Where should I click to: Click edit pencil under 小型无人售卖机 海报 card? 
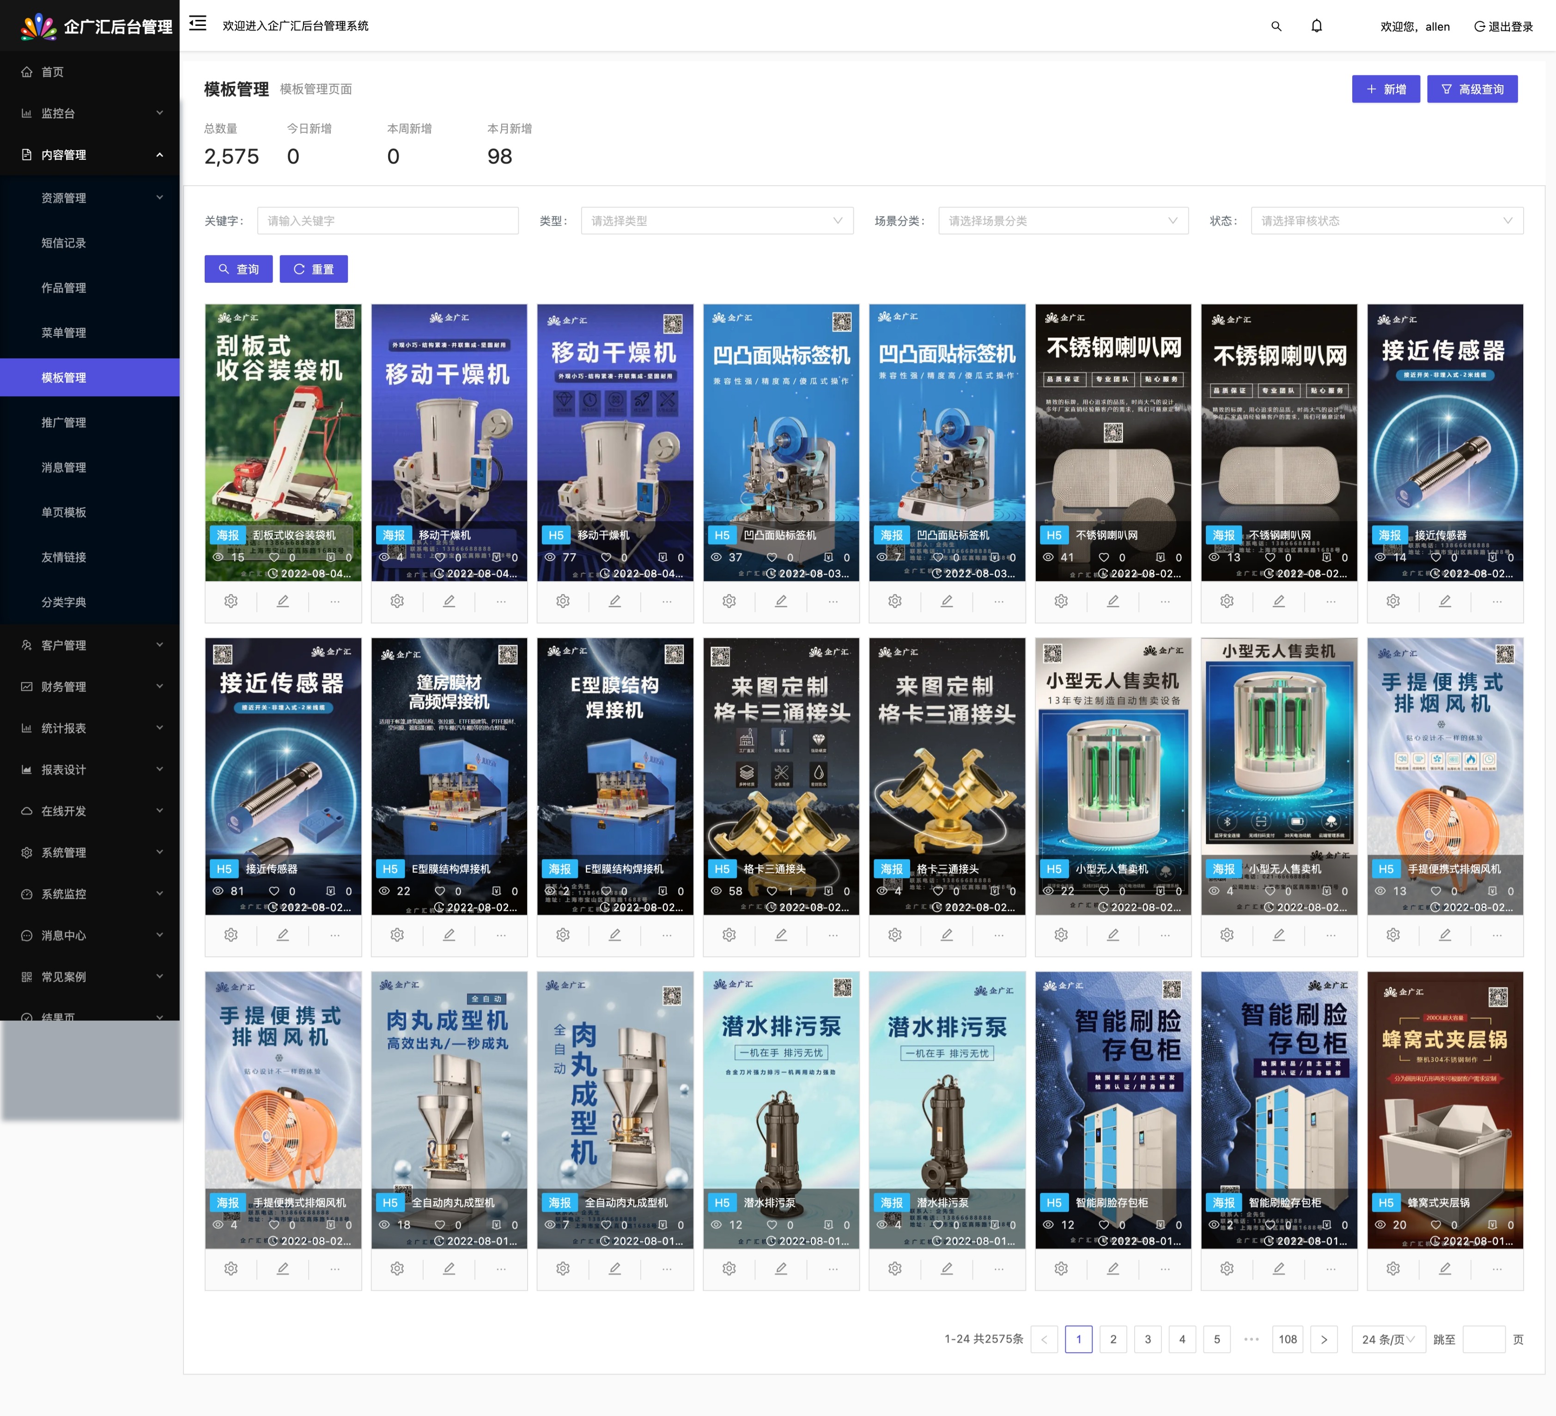(x=1279, y=935)
